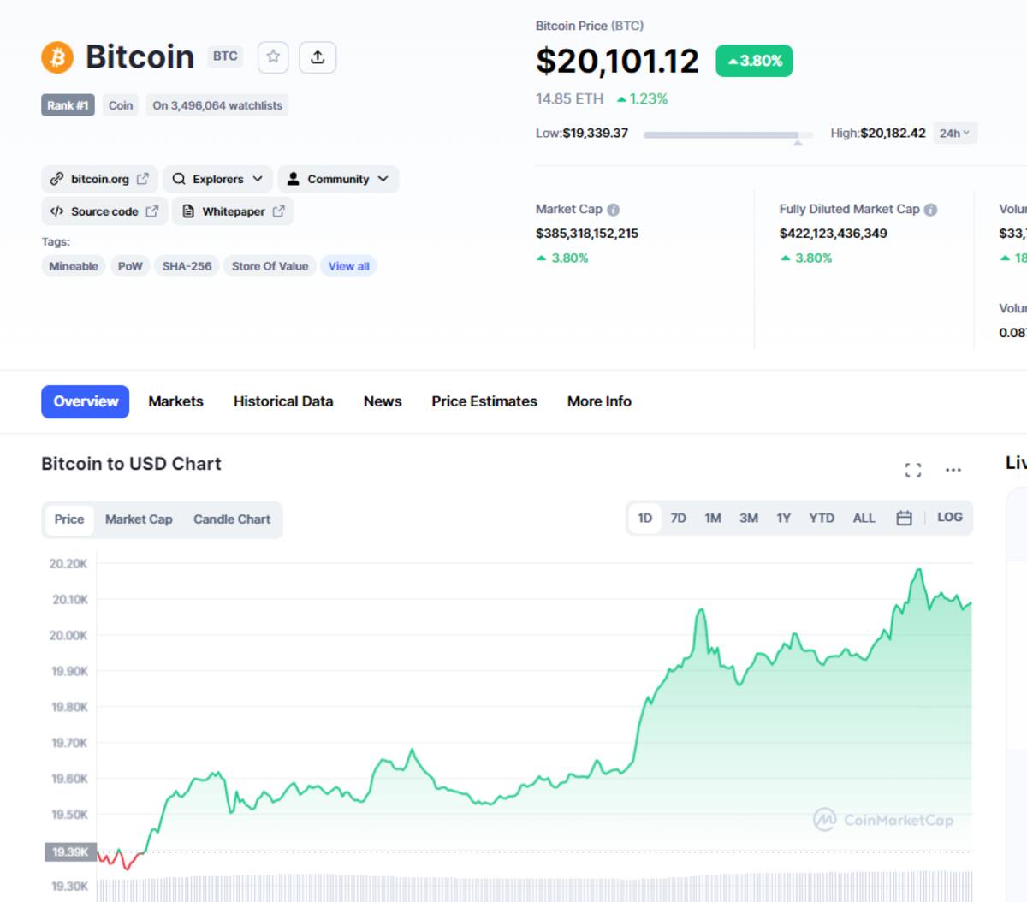
Task: Toggle LOG scale on the chart
Action: (950, 518)
